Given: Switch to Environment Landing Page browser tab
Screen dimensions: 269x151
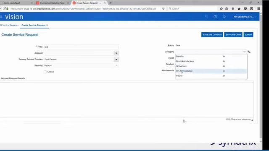Looking at the screenshot, I should tap(52, 3).
